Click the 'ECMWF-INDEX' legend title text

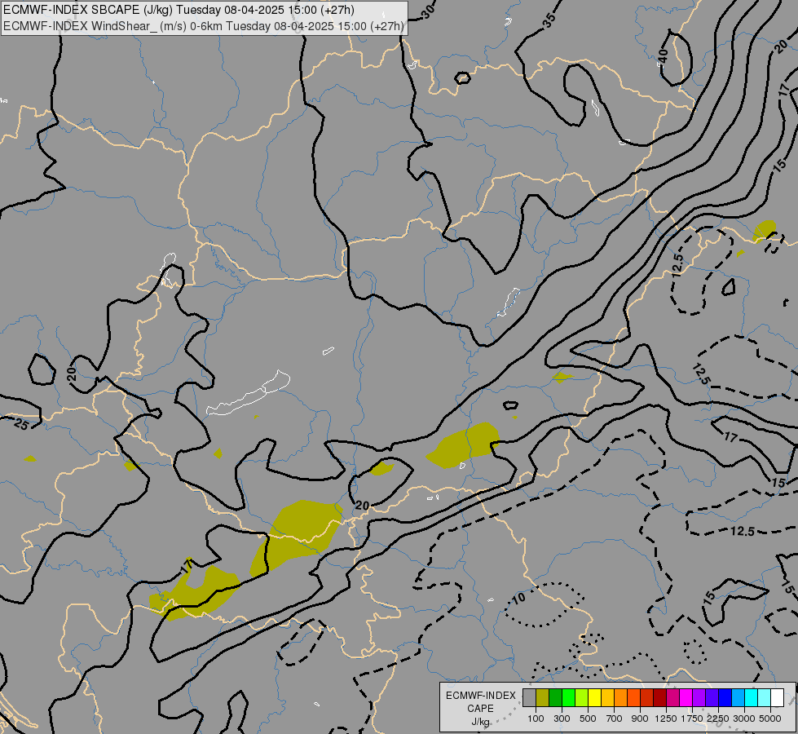[x=481, y=696]
